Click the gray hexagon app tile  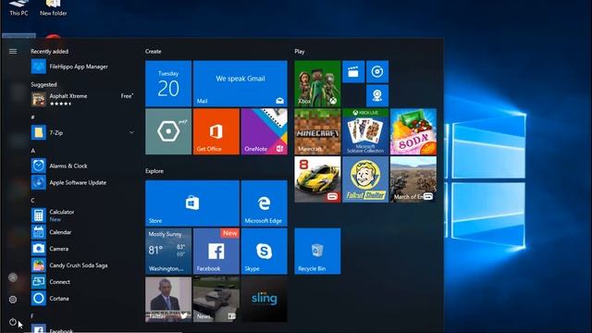[x=168, y=131]
